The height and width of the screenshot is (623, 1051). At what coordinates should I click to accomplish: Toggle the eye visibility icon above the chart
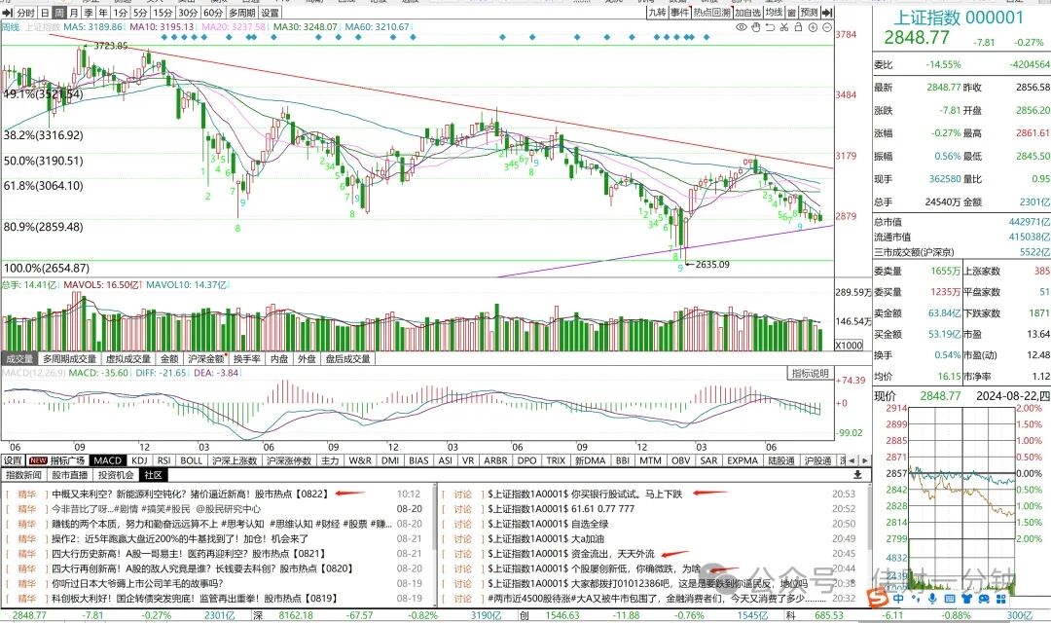pyautogui.click(x=741, y=27)
